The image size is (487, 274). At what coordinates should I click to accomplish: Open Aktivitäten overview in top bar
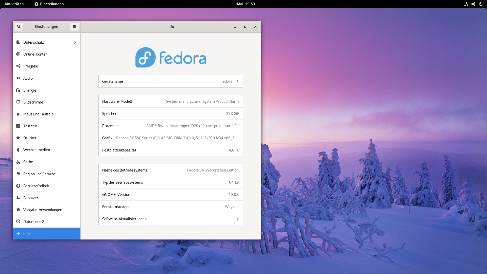(14, 4)
